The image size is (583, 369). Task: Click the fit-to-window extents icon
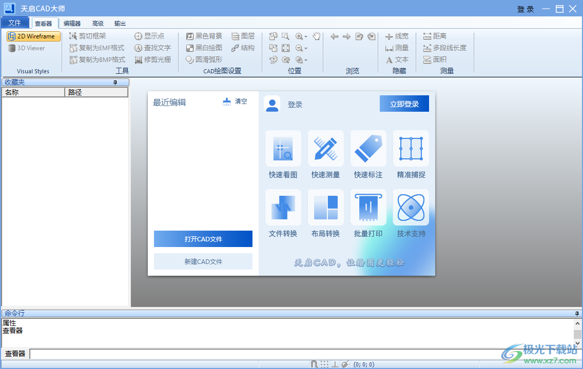click(x=285, y=48)
